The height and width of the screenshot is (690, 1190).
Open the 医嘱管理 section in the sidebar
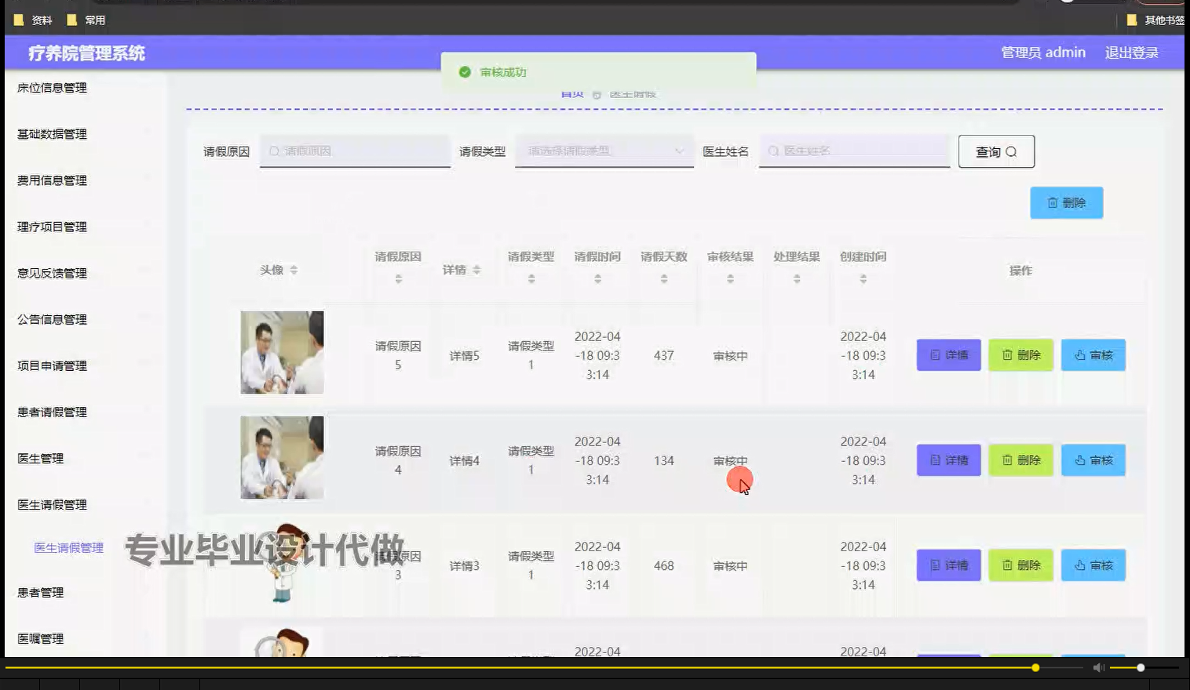tap(42, 638)
